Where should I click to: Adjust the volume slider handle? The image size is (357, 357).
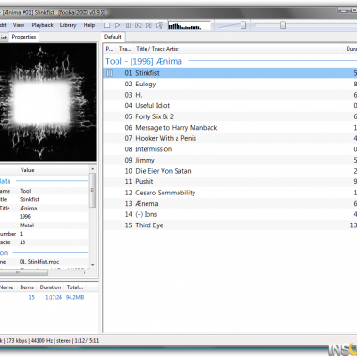pos(243,25)
